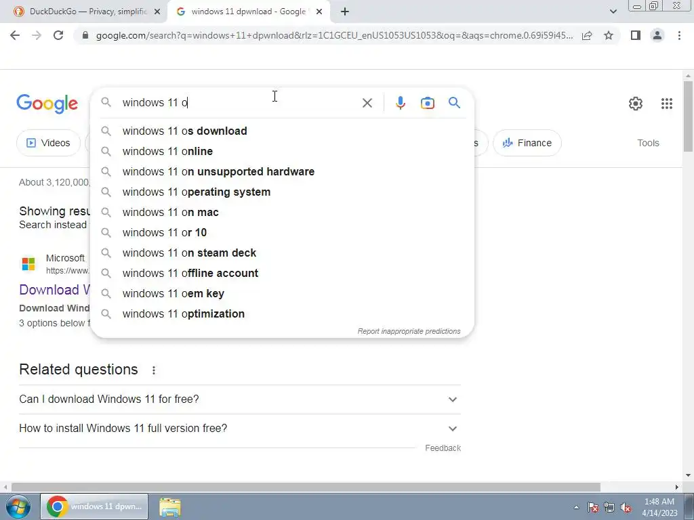Close the windows 11 dpwnload tab
This screenshot has height=520, width=694.
coord(319,12)
